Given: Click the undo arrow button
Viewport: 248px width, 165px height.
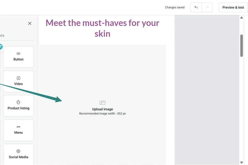Looking at the screenshot, I should (196, 7).
